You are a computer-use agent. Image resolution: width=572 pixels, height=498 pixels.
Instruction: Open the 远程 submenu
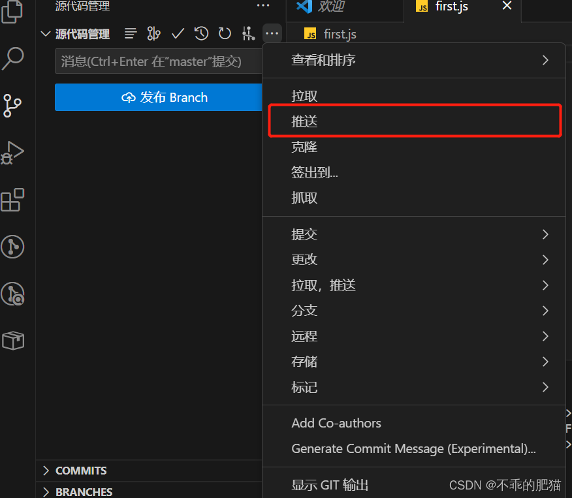[414, 336]
